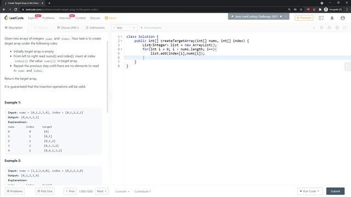
Task: Switch to the Description tab
Action: tap(14, 28)
